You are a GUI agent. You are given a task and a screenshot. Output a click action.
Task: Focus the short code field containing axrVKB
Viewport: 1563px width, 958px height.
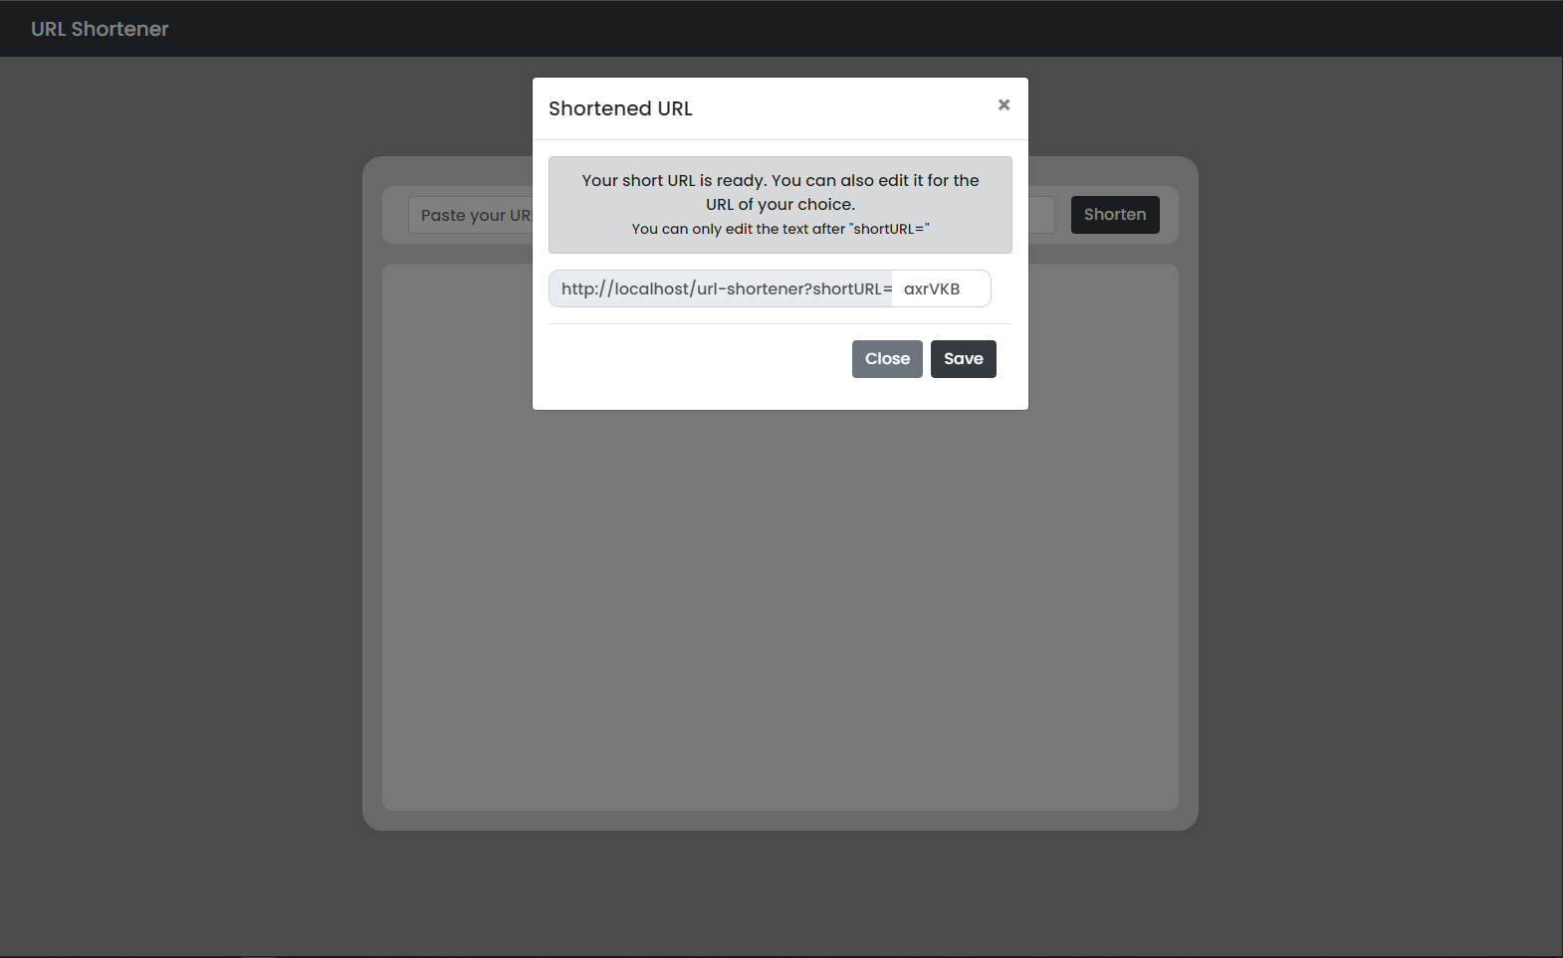point(942,288)
